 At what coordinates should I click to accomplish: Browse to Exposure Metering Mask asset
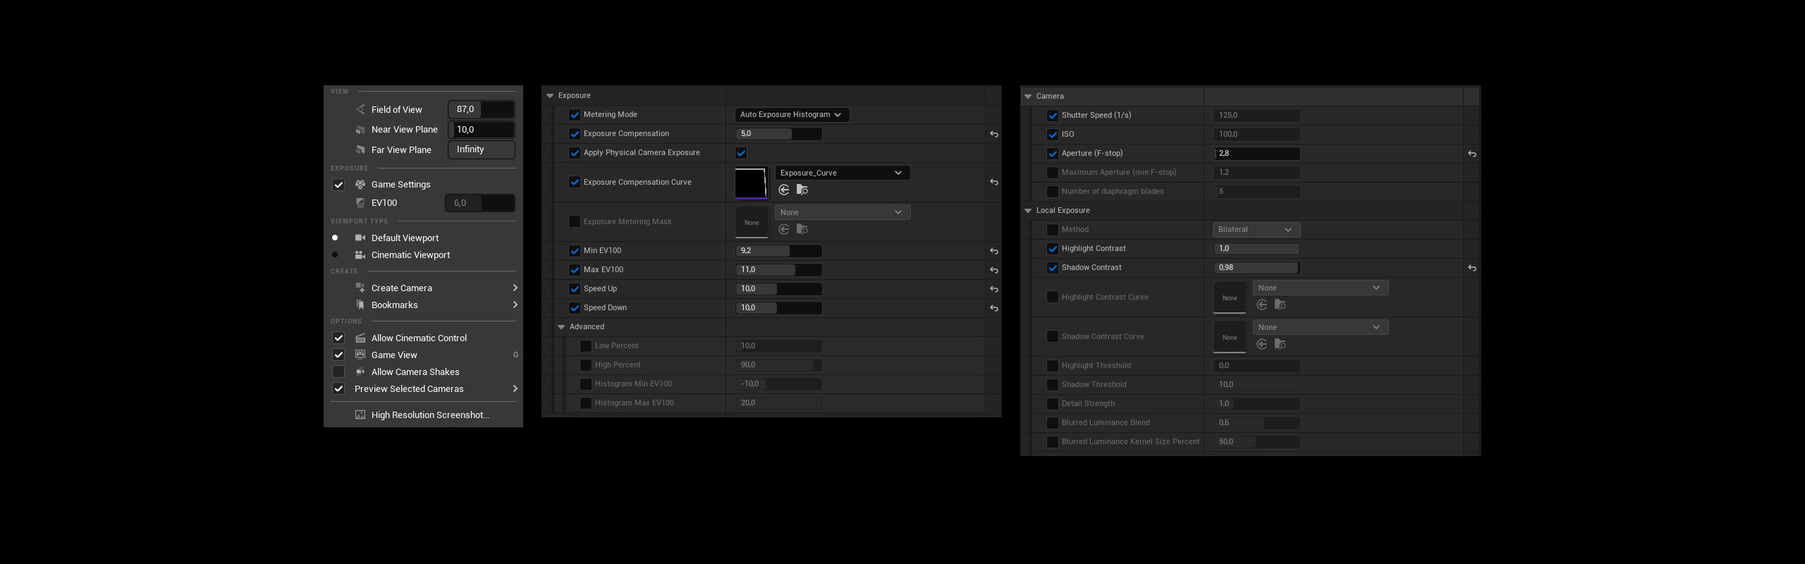(x=802, y=229)
